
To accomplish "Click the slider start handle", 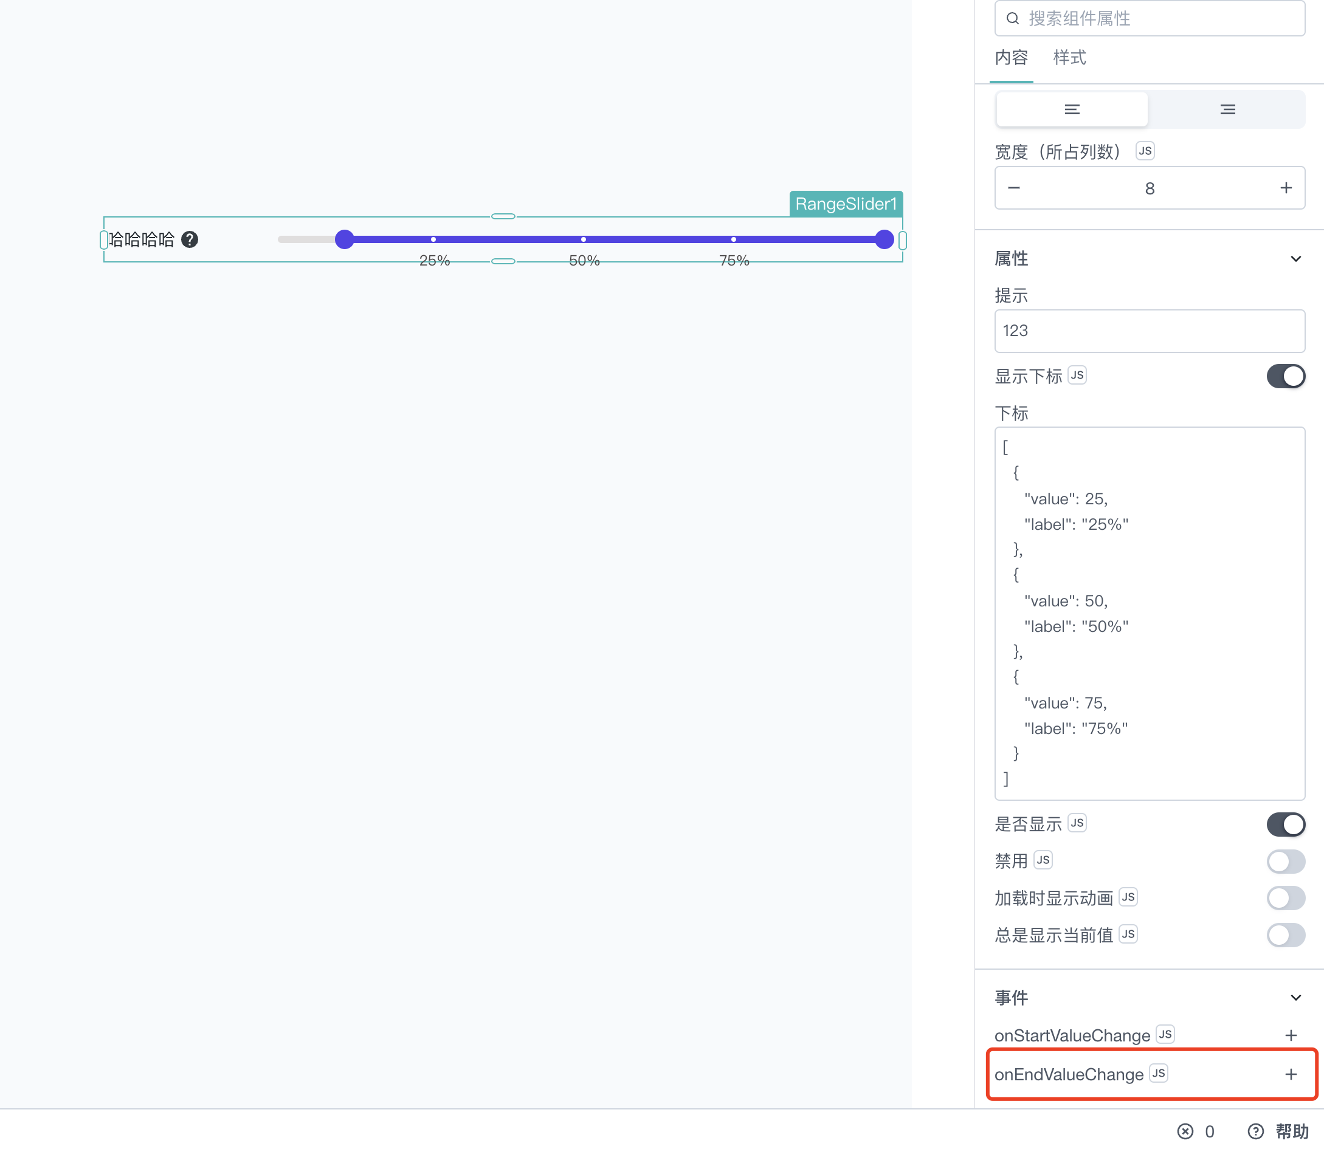I will [345, 239].
